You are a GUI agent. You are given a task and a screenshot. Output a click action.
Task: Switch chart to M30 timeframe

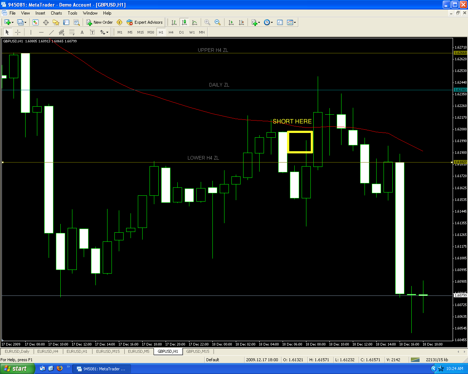pos(151,32)
